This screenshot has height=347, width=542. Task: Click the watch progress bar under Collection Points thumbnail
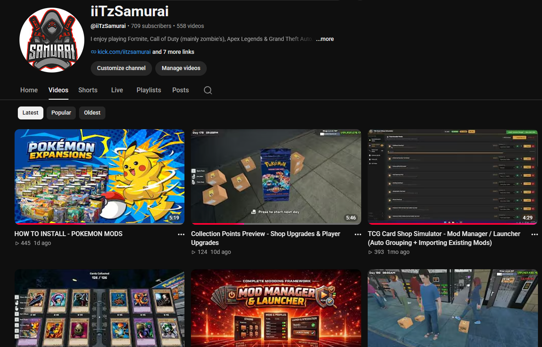pos(276,224)
